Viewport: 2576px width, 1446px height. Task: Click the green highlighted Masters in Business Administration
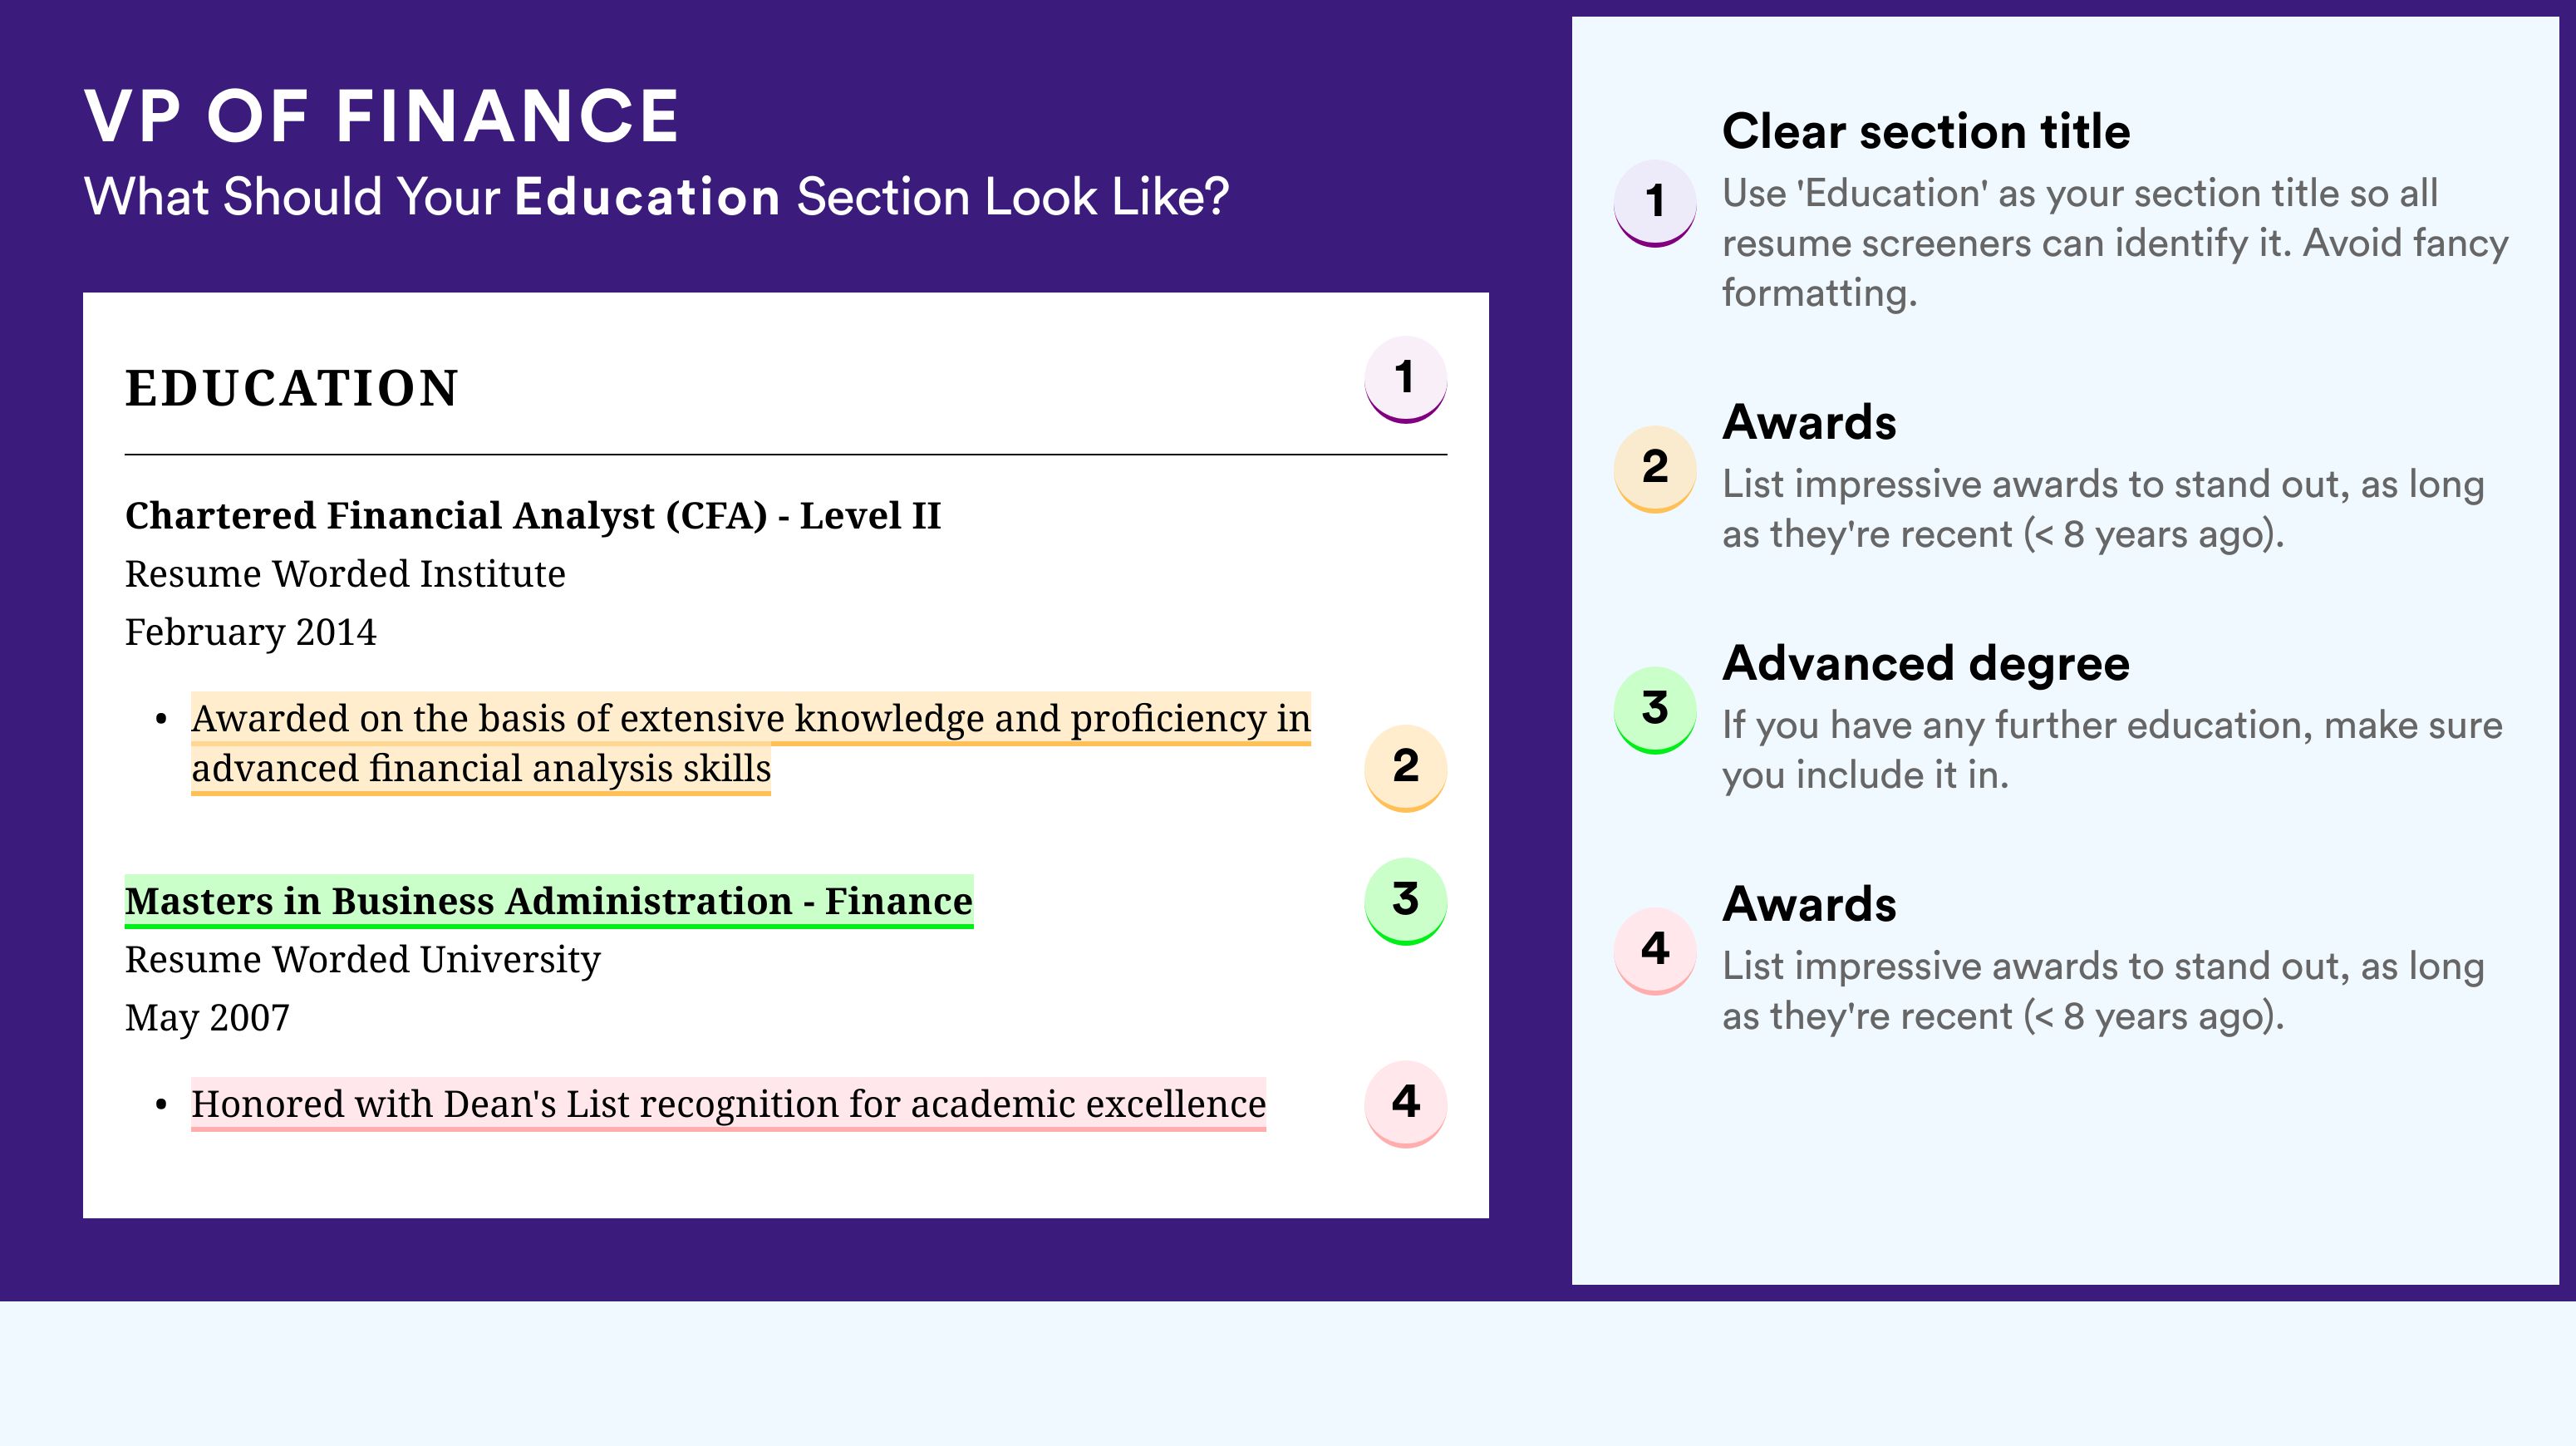click(549, 901)
